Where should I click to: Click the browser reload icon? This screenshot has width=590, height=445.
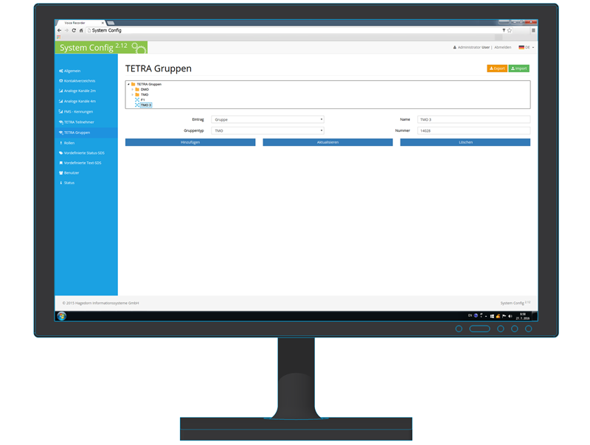[74, 30]
